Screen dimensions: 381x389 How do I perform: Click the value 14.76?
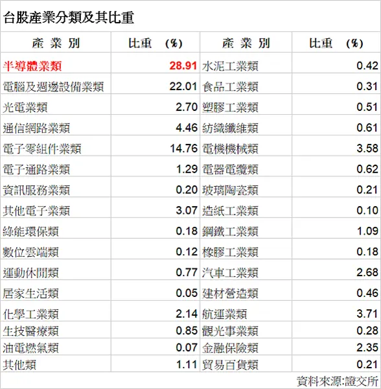tap(183, 148)
